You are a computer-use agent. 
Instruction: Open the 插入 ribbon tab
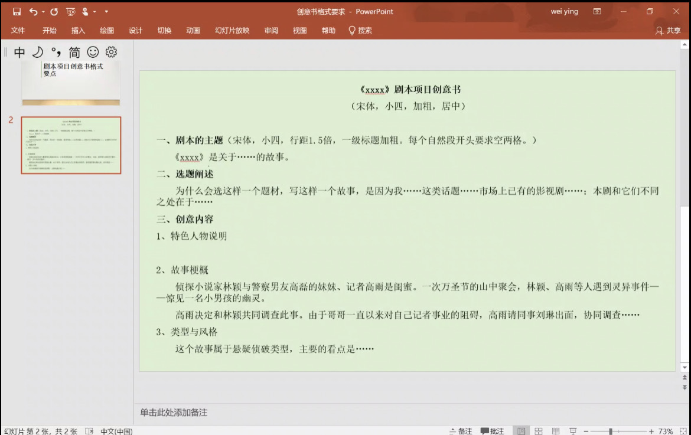78,31
